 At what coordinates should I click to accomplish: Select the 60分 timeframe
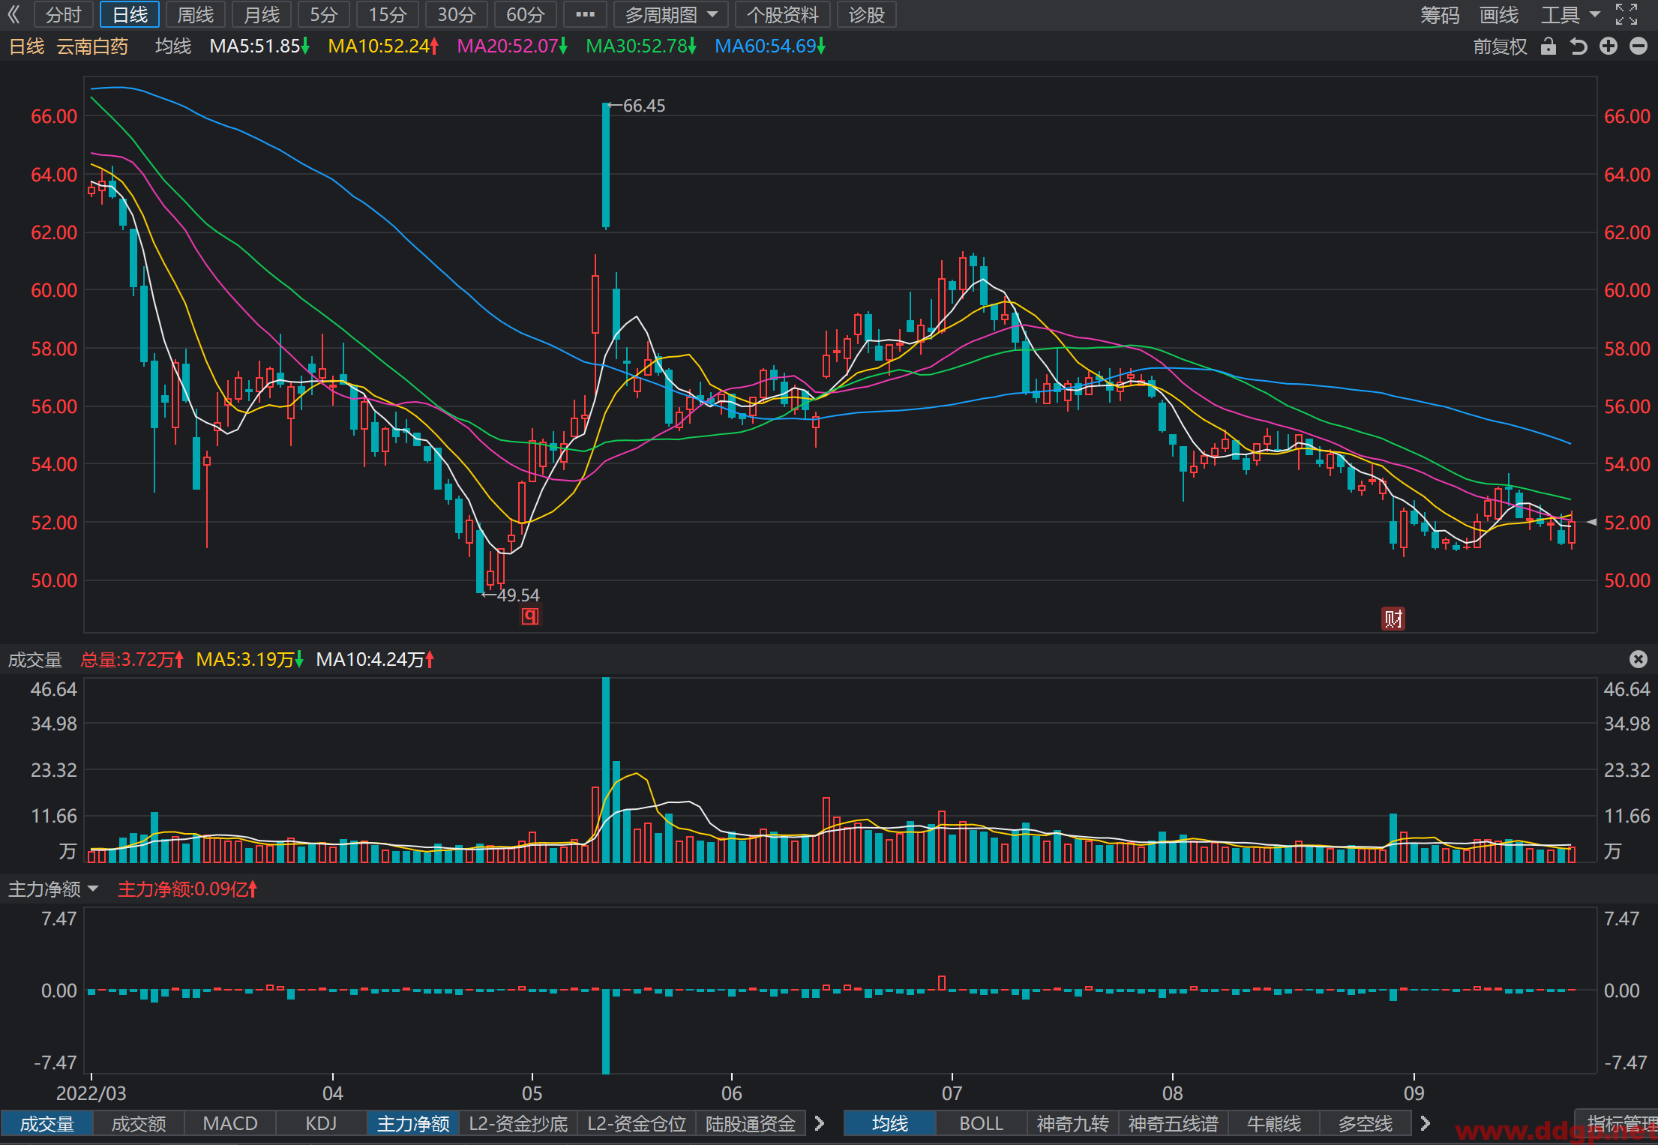(x=525, y=14)
